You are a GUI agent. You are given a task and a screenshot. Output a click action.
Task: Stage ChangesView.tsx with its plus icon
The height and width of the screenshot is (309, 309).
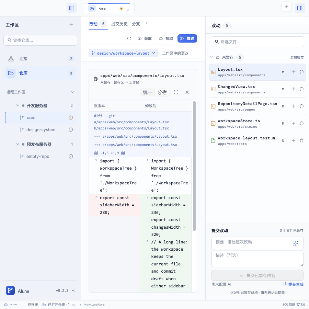[294, 89]
